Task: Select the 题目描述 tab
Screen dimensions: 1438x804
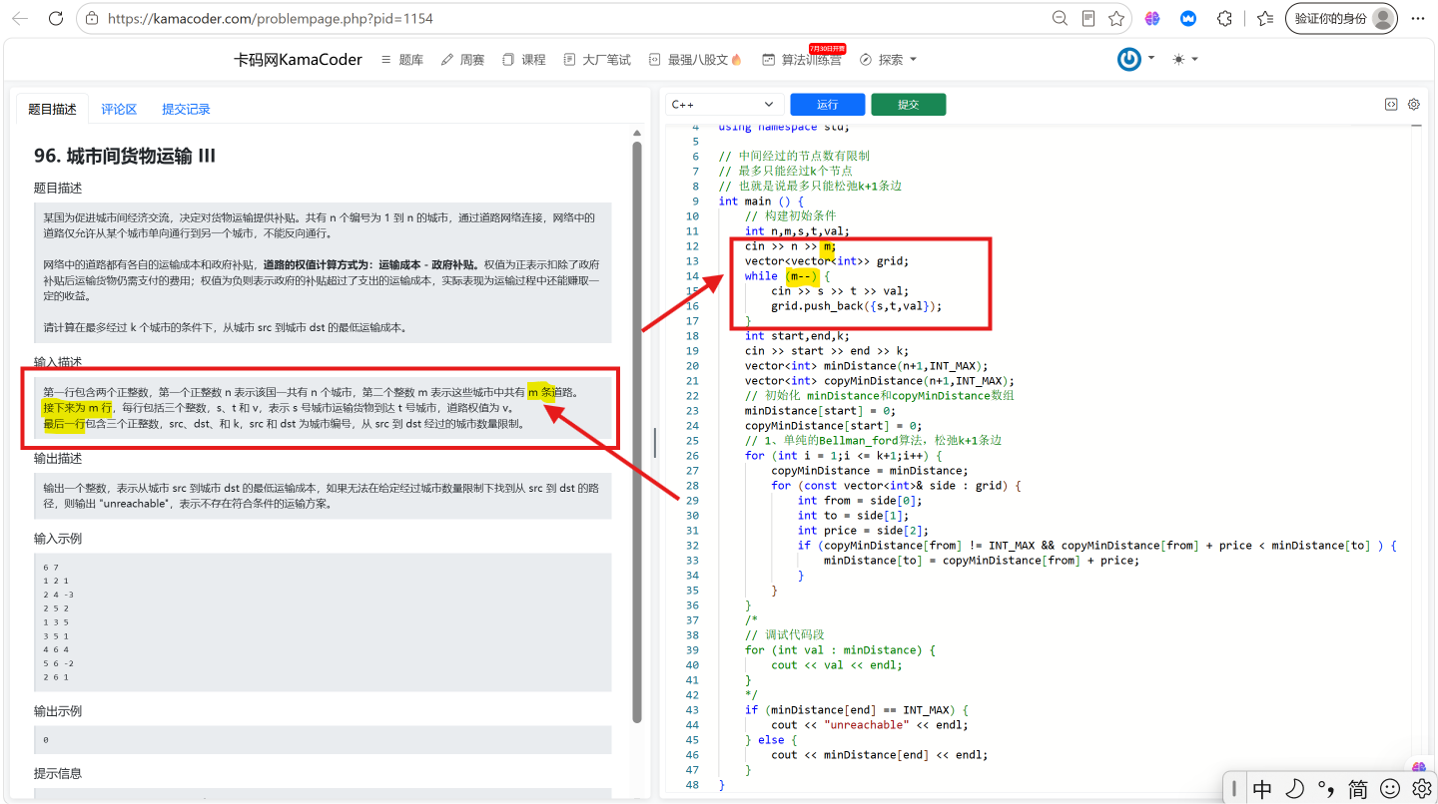Action: (52, 109)
